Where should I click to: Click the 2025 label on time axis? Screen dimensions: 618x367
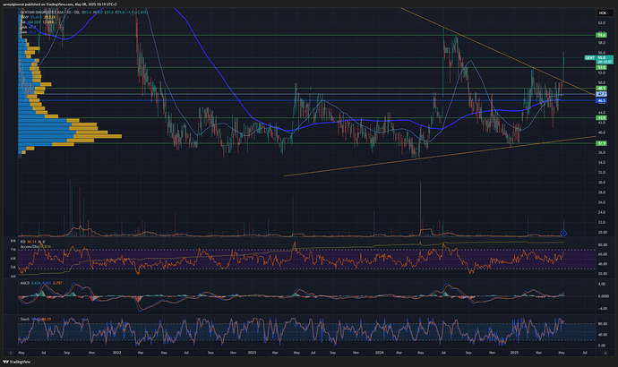tap(514, 353)
